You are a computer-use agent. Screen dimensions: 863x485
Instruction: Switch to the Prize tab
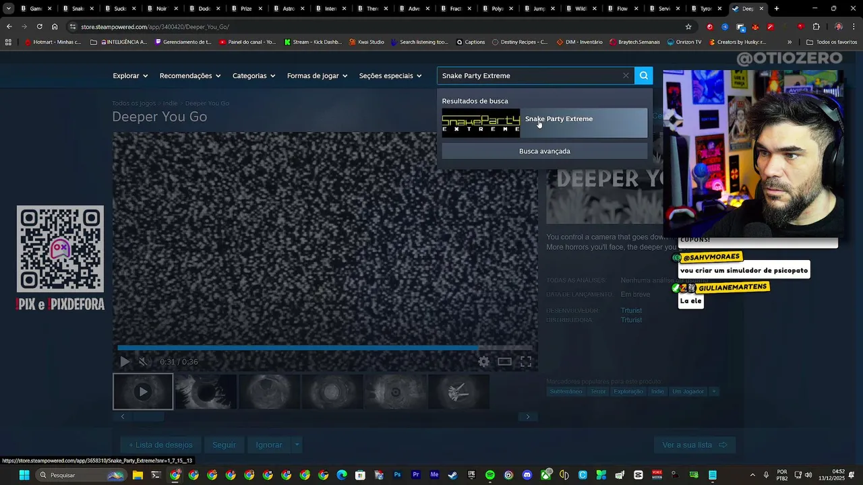(245, 9)
